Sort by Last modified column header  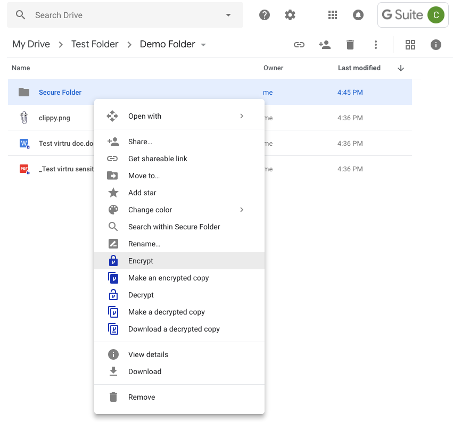359,68
